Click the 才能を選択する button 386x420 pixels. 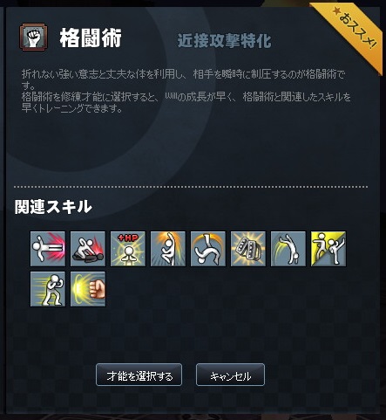click(x=139, y=375)
